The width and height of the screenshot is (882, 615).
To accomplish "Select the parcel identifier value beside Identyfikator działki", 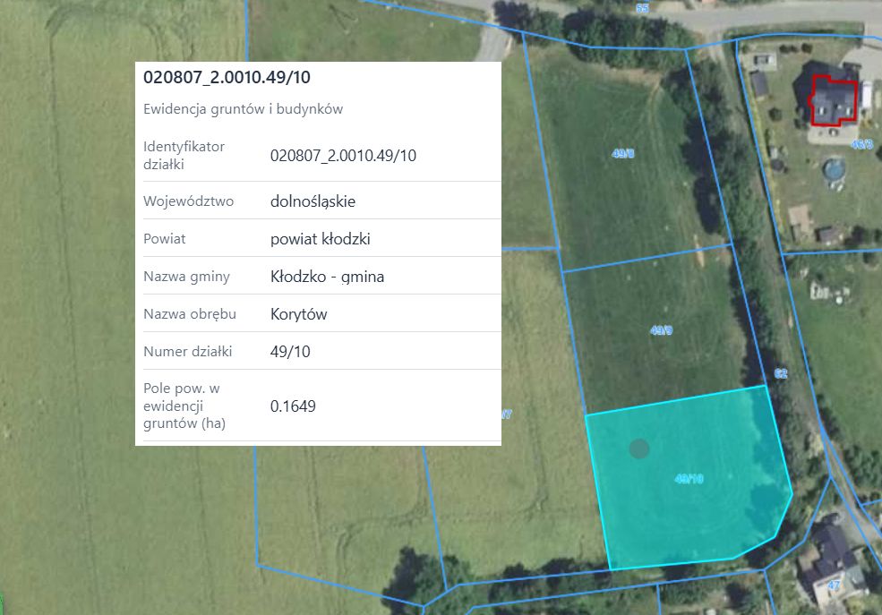I will click(x=343, y=155).
